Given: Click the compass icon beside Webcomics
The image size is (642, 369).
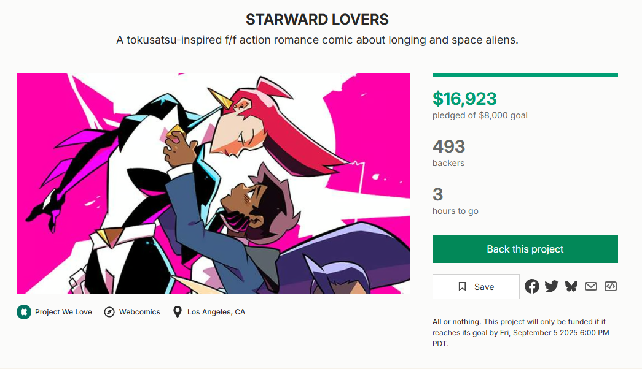Looking at the screenshot, I should click(109, 312).
